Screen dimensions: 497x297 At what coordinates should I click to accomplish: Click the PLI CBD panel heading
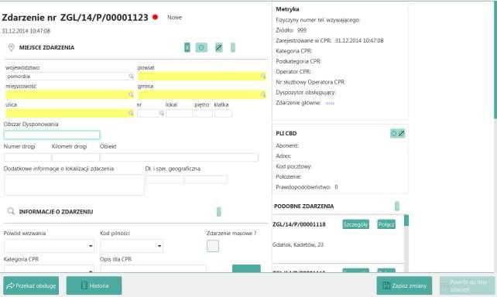click(x=286, y=133)
